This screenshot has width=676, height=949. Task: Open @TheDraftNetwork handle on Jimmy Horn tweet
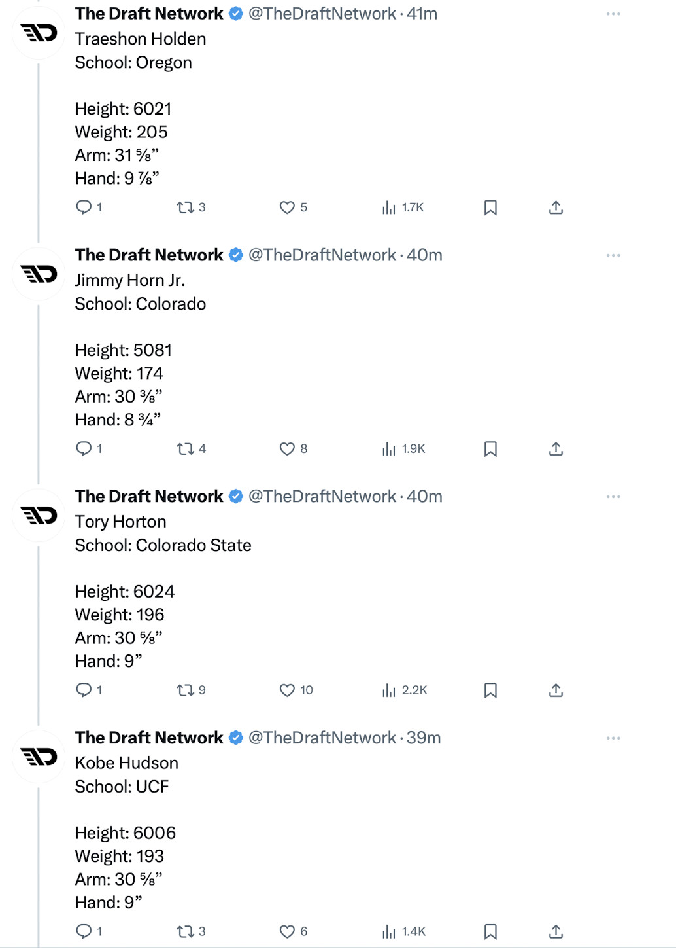pyautogui.click(x=322, y=255)
